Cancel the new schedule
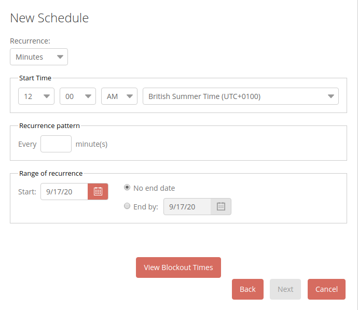 (x=326, y=289)
